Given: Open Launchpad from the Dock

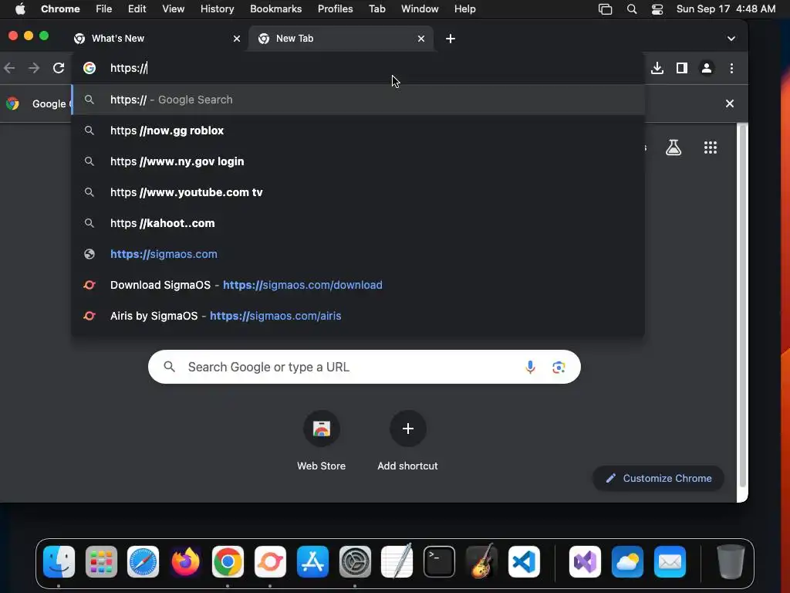Looking at the screenshot, I should pos(101,561).
